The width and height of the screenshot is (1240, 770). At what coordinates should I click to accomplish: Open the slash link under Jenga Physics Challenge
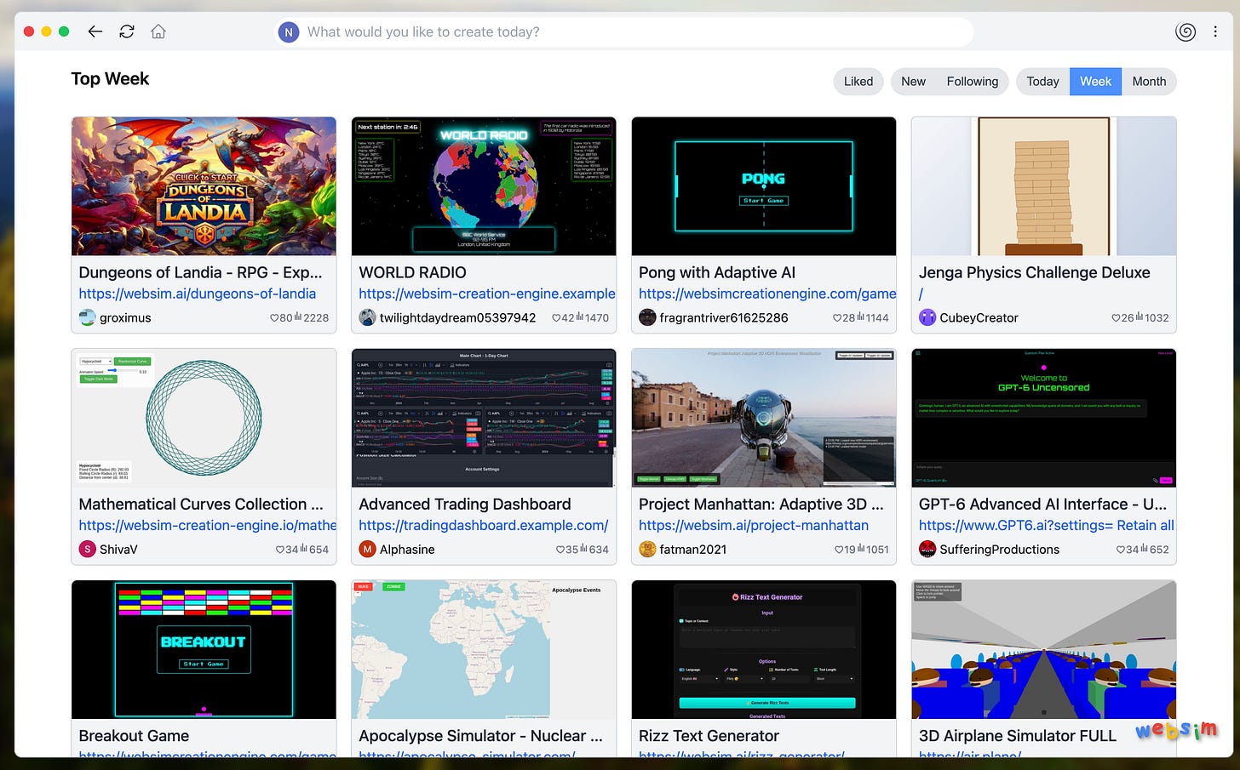pyautogui.click(x=921, y=294)
